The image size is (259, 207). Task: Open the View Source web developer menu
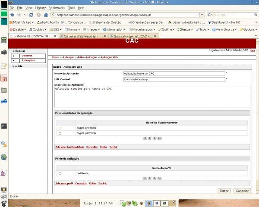[x=224, y=29]
